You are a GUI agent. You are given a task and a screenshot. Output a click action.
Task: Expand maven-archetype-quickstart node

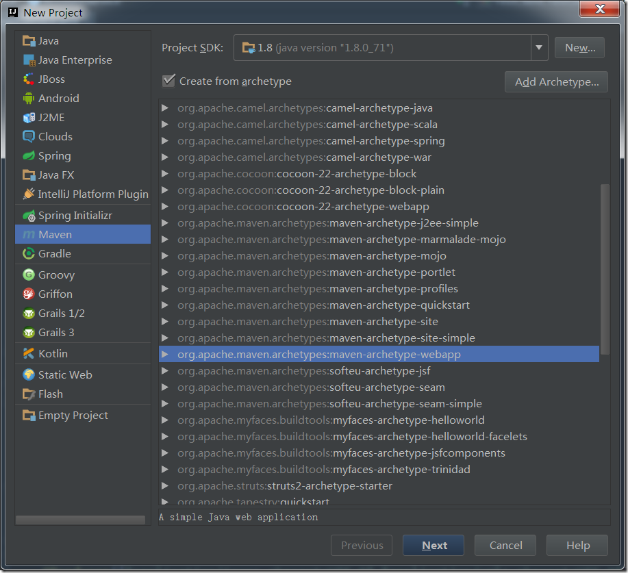tap(164, 305)
